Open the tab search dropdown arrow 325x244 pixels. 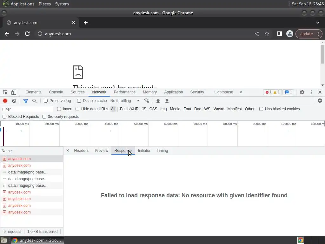tap(317, 23)
